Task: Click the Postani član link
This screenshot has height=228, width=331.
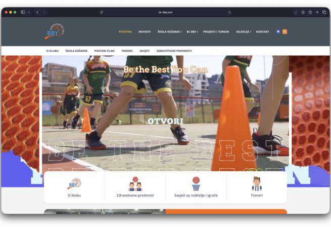Action: [x=104, y=51]
